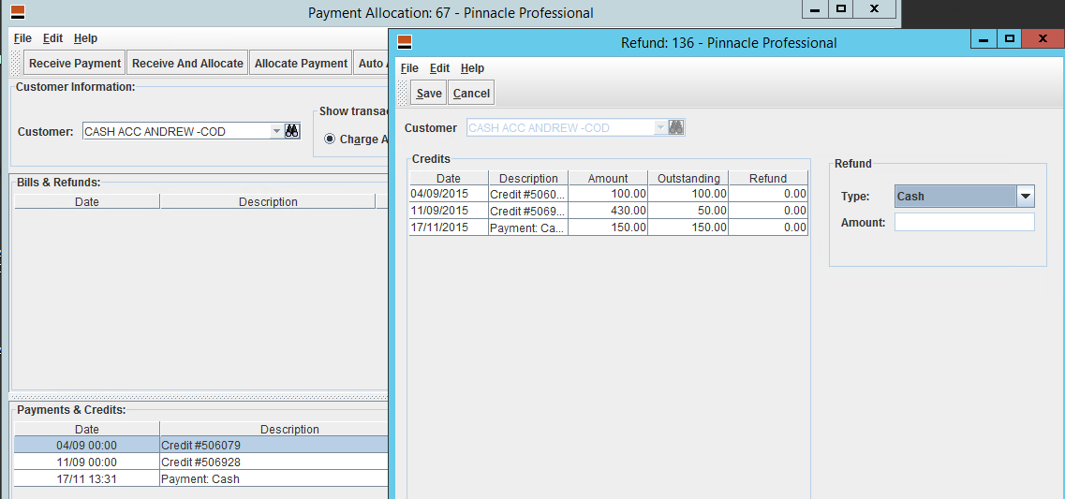Screen dimensions: 1065x499
Task: Close the Refund window
Action: (1042, 38)
